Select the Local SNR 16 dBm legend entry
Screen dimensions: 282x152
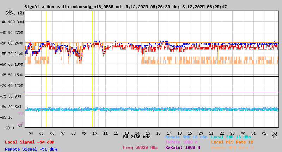(231, 137)
